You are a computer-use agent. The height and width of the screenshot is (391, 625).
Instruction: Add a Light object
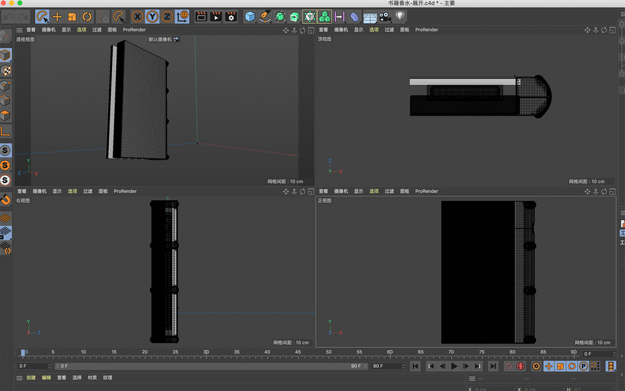400,17
